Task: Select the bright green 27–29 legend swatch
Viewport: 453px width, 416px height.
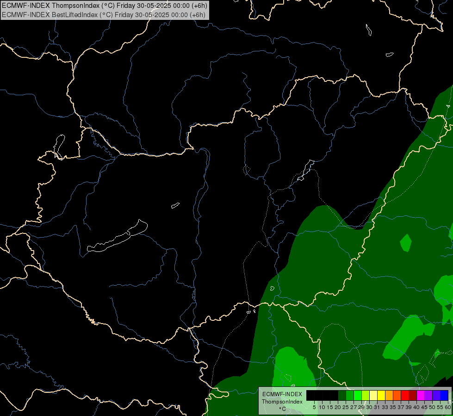Action: [358, 395]
